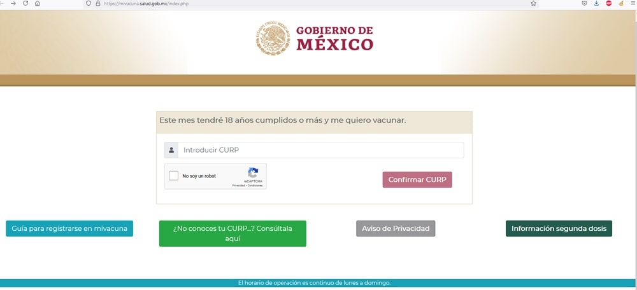Click the Gobierno de México logo
Image resolution: width=637 pixels, height=290 pixels.
point(315,39)
